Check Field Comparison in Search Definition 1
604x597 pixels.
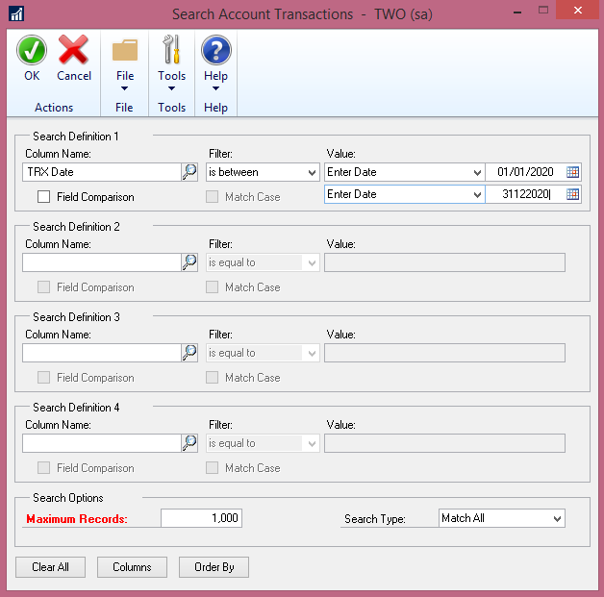point(43,197)
